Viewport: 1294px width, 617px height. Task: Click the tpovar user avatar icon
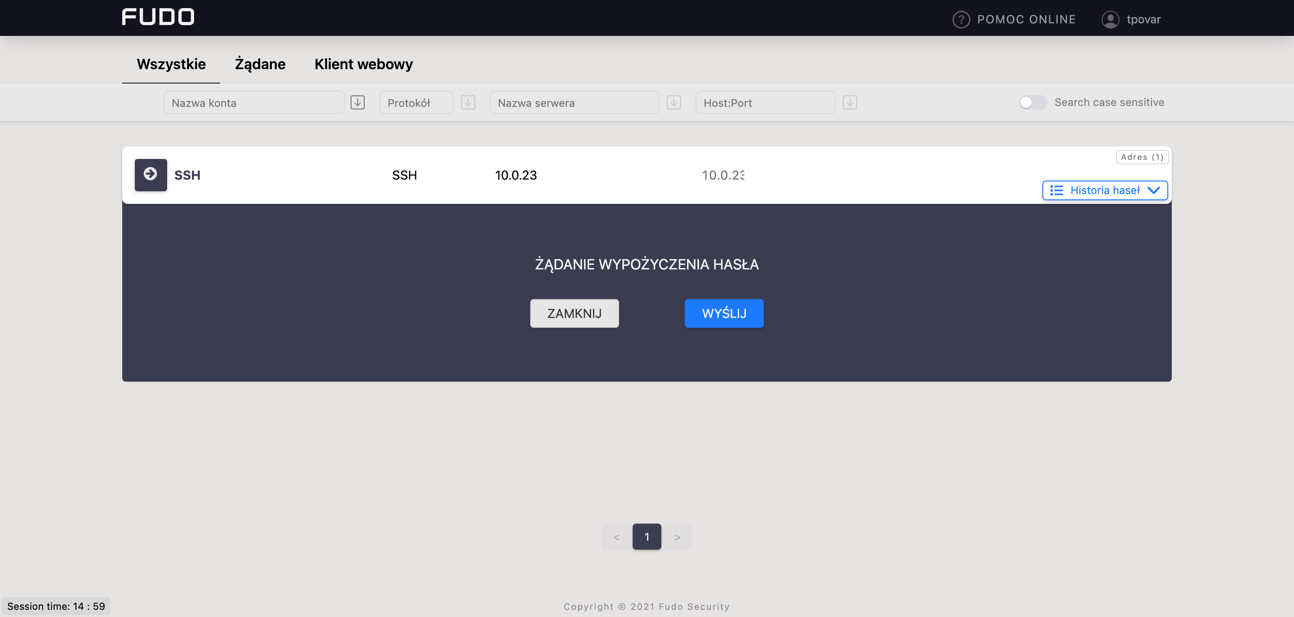[1110, 20]
